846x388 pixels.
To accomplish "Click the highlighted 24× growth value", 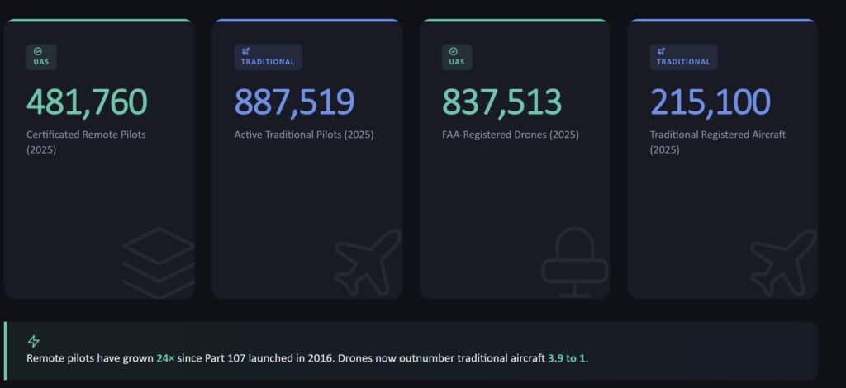I will click(165, 358).
